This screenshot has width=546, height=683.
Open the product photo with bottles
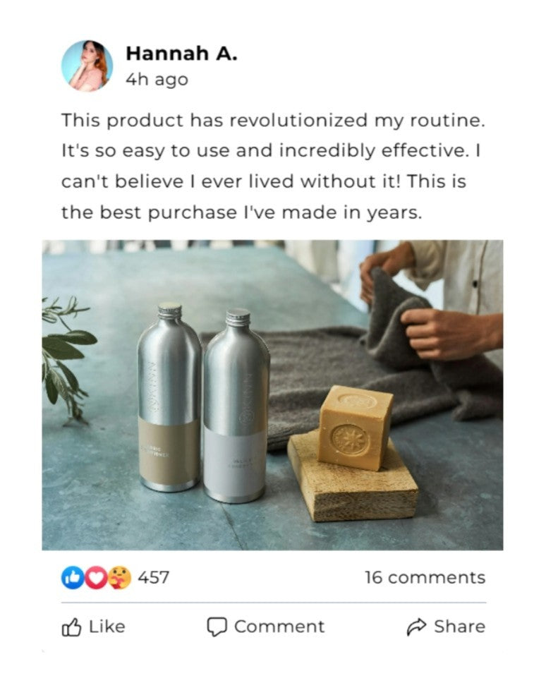[x=272, y=394]
